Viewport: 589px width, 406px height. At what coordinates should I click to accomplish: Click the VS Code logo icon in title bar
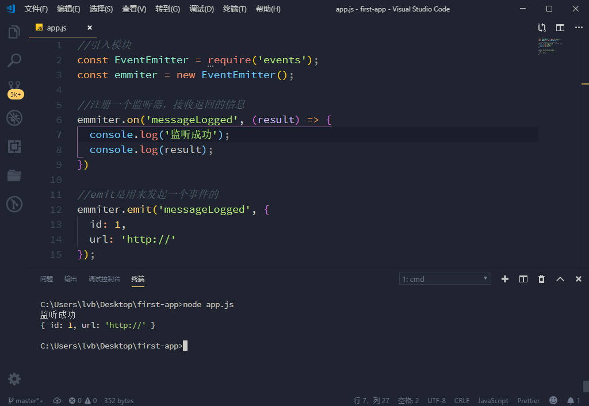pos(11,9)
